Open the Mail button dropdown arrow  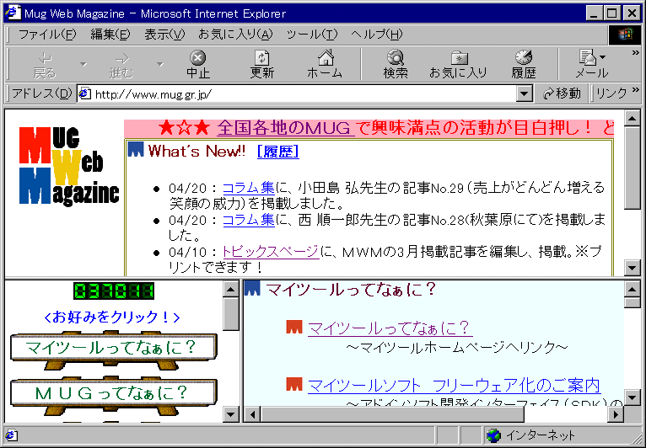(x=603, y=57)
